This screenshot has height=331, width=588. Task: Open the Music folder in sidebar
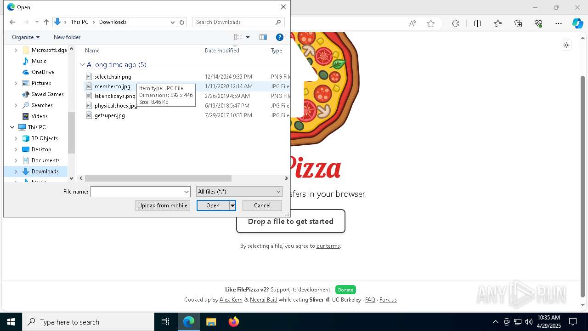39,61
